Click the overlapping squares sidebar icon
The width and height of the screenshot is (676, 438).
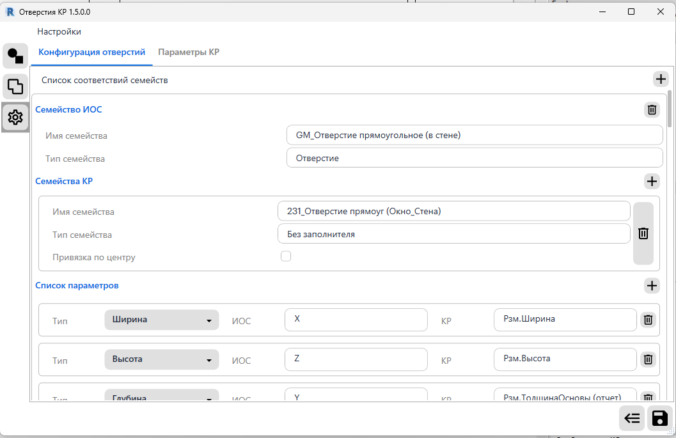click(15, 86)
